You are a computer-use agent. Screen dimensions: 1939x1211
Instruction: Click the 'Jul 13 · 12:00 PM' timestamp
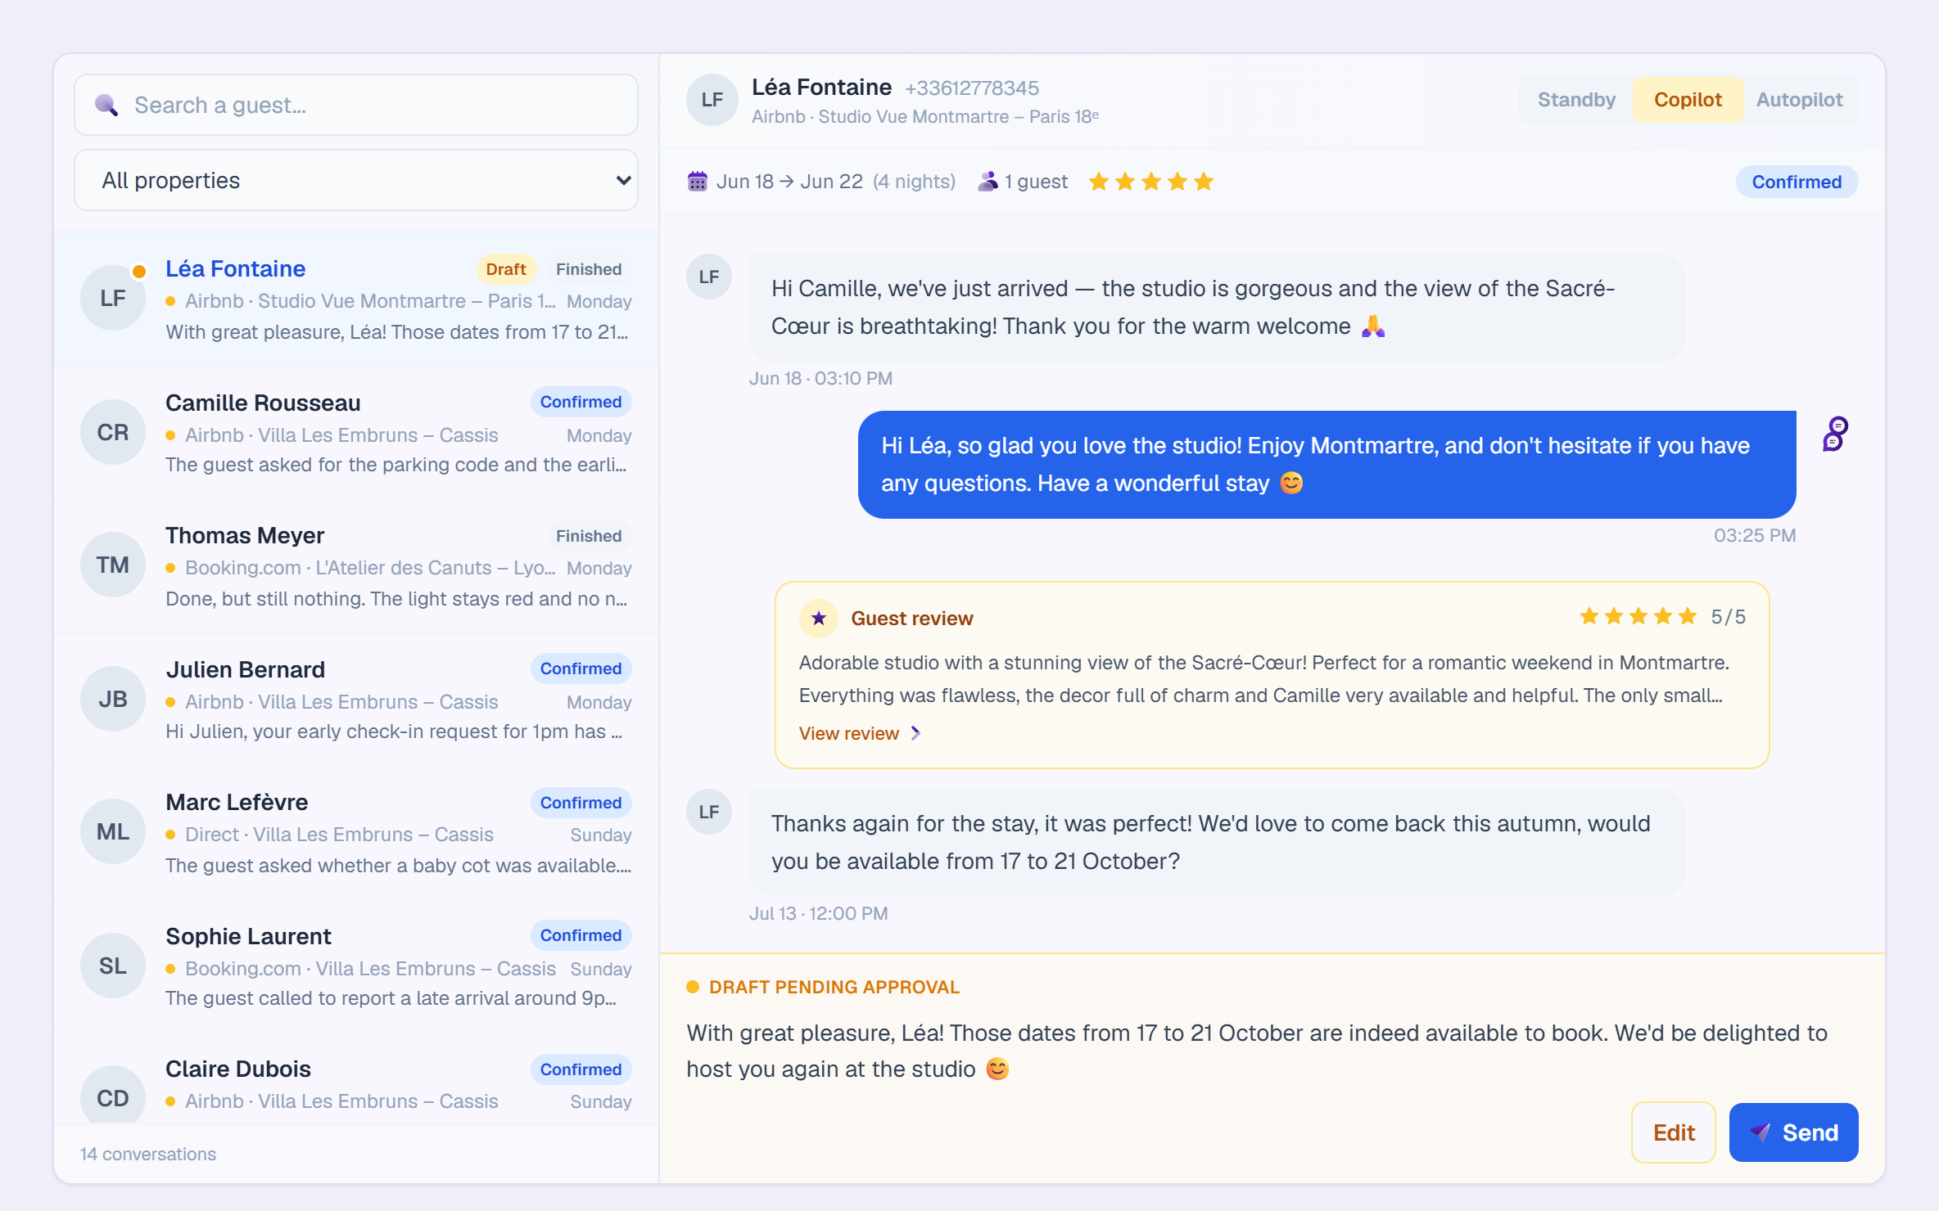point(818,913)
